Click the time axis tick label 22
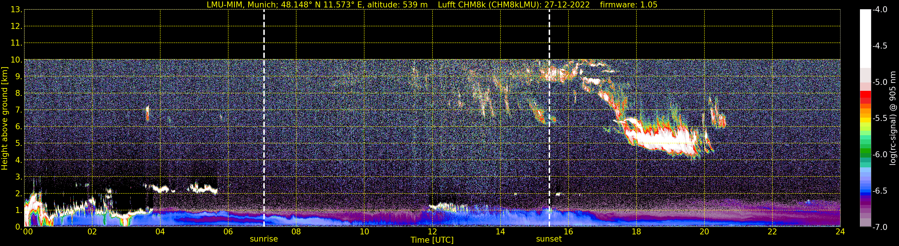 pos(773,232)
